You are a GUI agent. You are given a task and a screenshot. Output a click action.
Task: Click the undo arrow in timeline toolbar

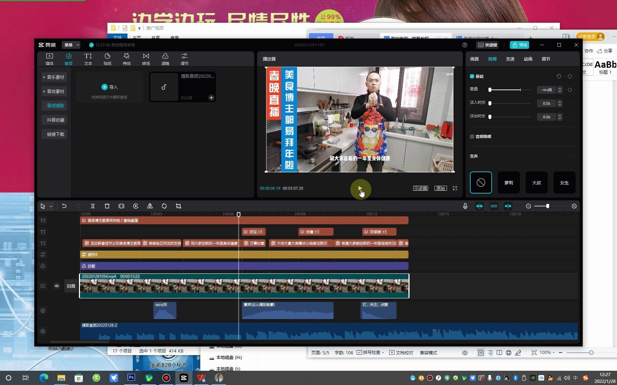coord(64,206)
